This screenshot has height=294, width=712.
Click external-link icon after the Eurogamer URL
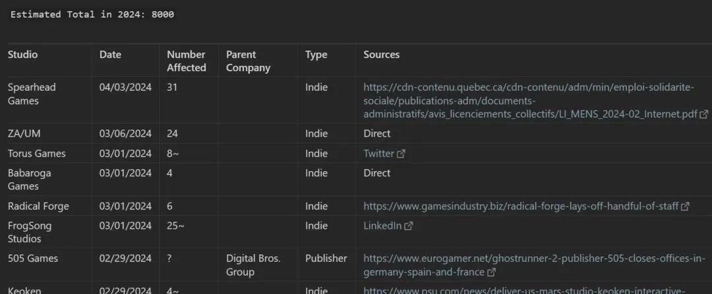tap(491, 272)
